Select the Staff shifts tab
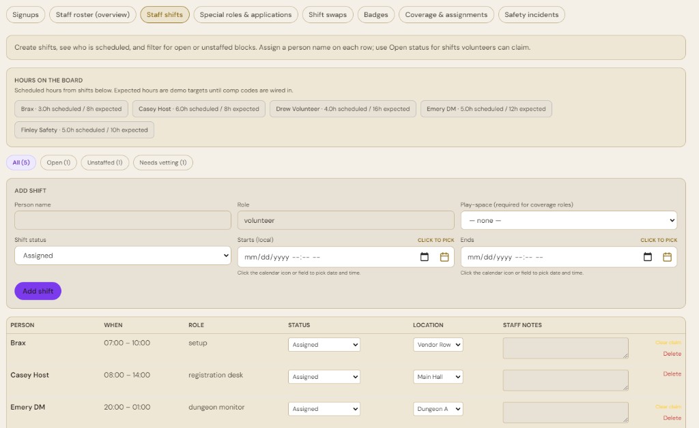 [x=165, y=15]
